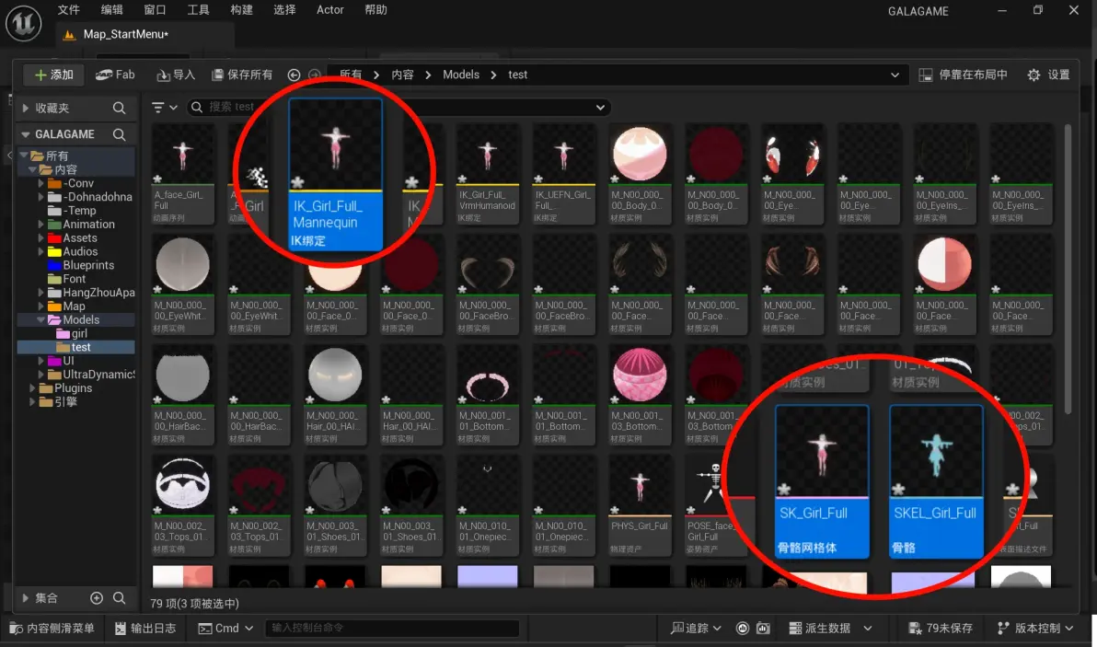Select the Map folder
1097x647 pixels.
[x=65, y=306]
